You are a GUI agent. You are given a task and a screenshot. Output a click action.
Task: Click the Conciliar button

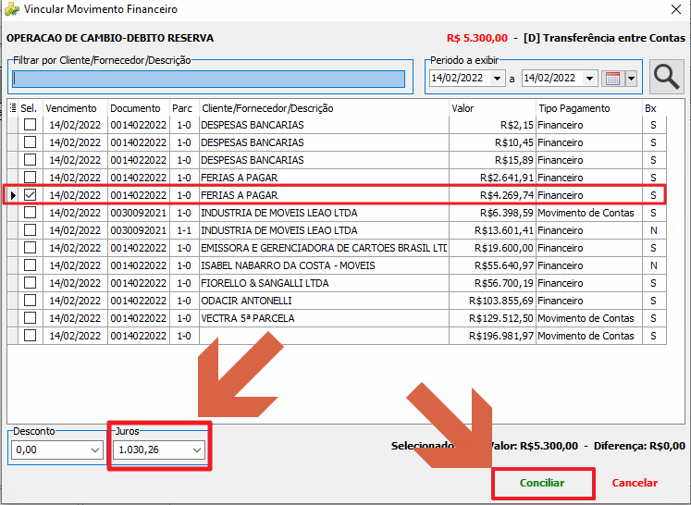[542, 483]
